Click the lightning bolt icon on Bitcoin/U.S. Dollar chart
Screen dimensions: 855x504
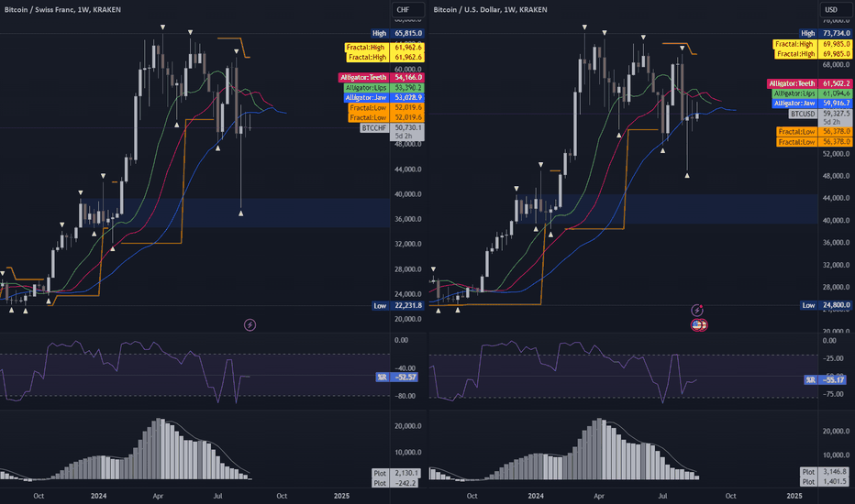pyautogui.click(x=697, y=311)
